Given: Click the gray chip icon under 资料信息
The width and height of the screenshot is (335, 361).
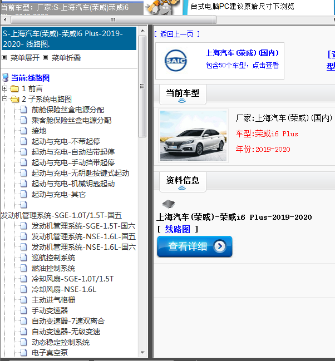Looking at the screenshot, I should 168,204.
